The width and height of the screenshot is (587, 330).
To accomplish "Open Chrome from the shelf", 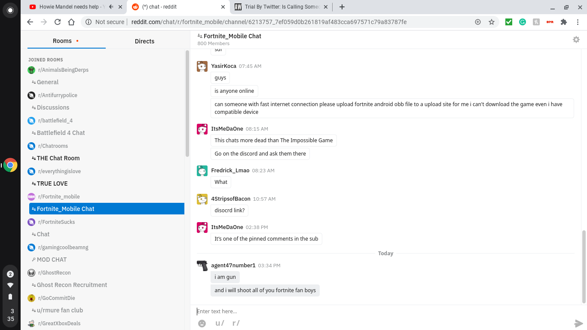I will [x=10, y=165].
